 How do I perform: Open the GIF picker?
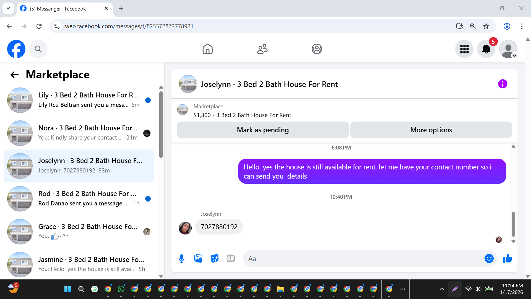tap(231, 259)
